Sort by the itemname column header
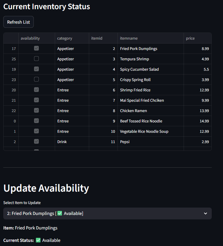Viewport: 223px width, 246px height. (151, 38)
